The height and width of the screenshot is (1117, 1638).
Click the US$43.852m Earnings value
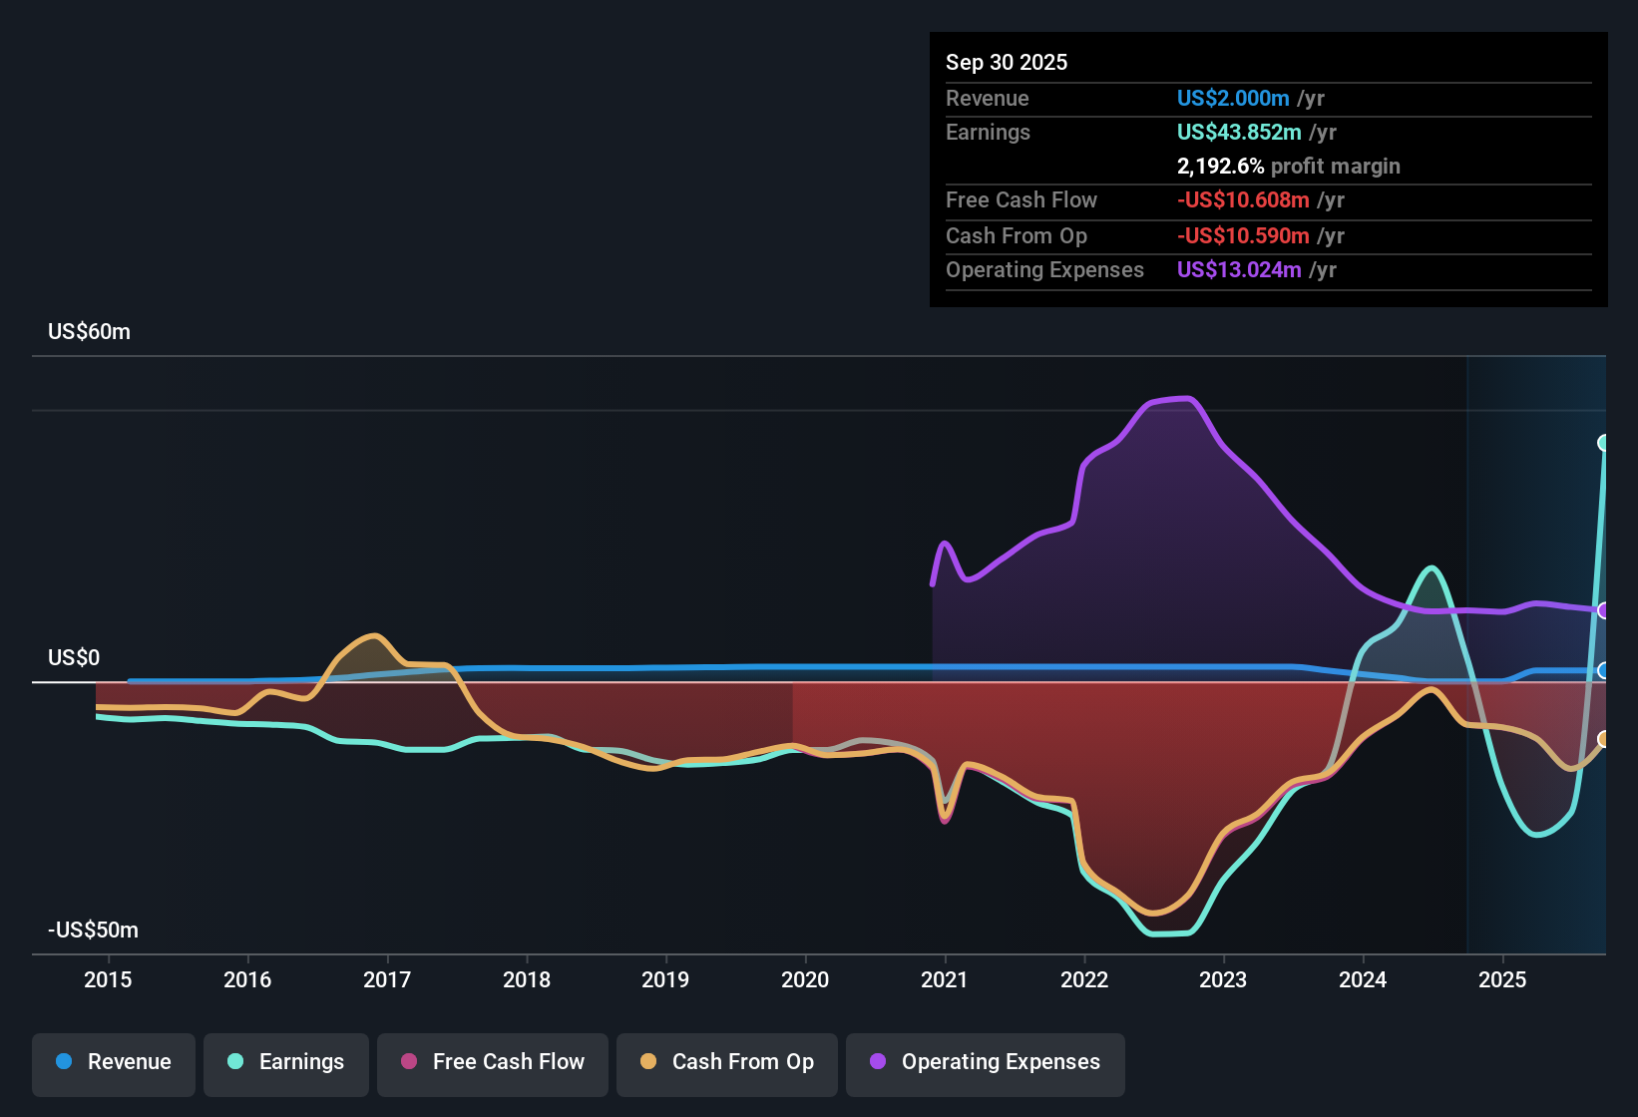click(x=1239, y=131)
